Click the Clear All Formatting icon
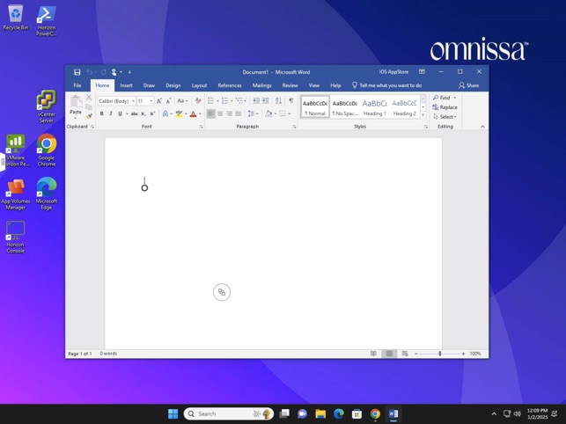The width and height of the screenshot is (566, 424). [198, 101]
